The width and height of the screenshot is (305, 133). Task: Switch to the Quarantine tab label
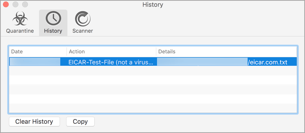pyautogui.click(x=20, y=31)
